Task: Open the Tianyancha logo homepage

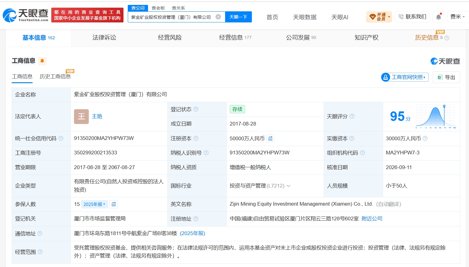Action: [x=25, y=15]
